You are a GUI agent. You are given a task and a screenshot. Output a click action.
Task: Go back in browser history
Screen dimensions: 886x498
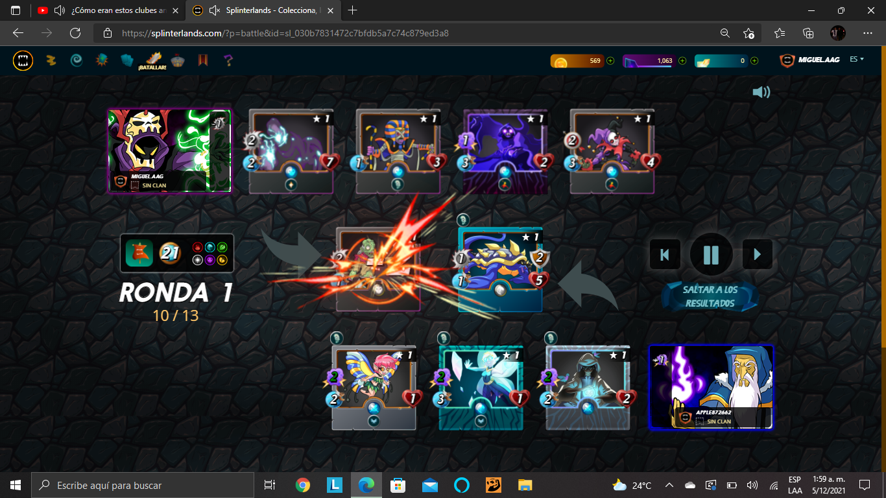coord(18,33)
